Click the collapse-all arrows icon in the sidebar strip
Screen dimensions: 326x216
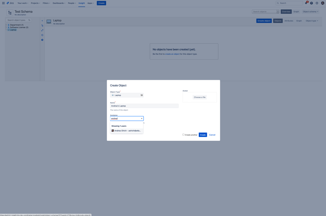point(42,30)
